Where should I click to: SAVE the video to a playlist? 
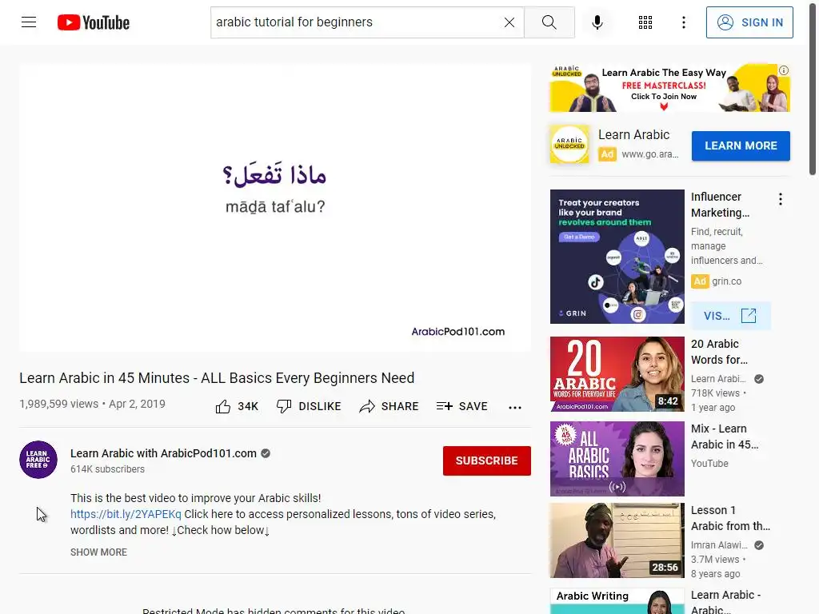[x=461, y=406]
